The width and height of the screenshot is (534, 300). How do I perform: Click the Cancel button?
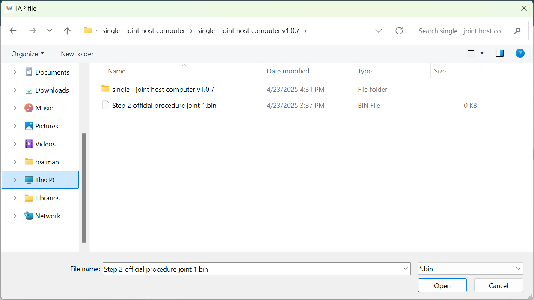tap(498, 286)
